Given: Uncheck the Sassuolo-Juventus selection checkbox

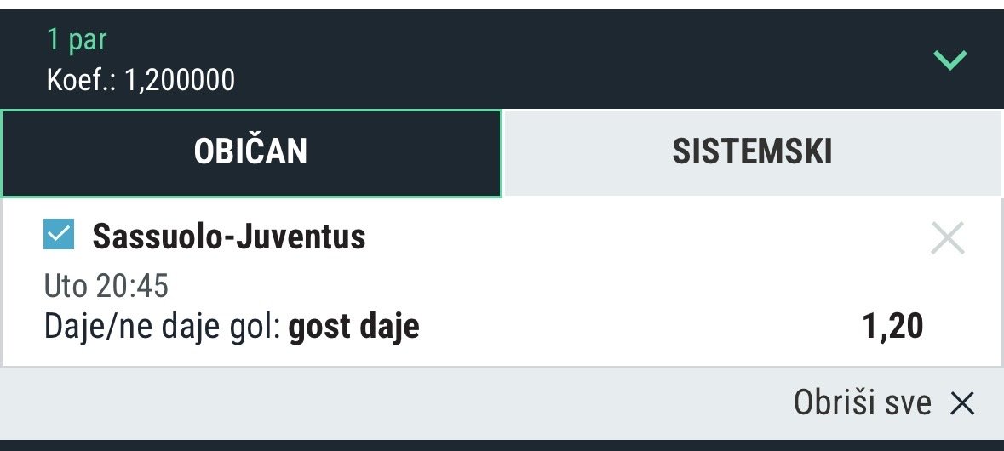Looking at the screenshot, I should 59,235.
